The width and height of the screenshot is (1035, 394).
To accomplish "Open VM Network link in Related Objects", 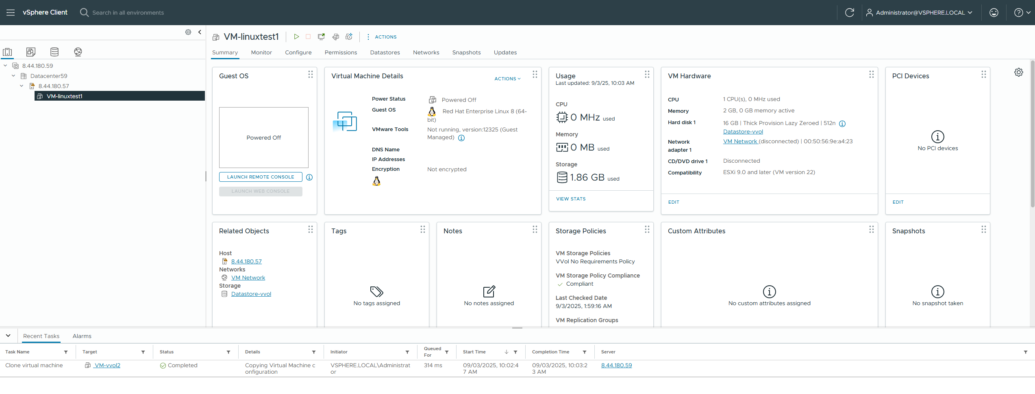I will click(248, 278).
